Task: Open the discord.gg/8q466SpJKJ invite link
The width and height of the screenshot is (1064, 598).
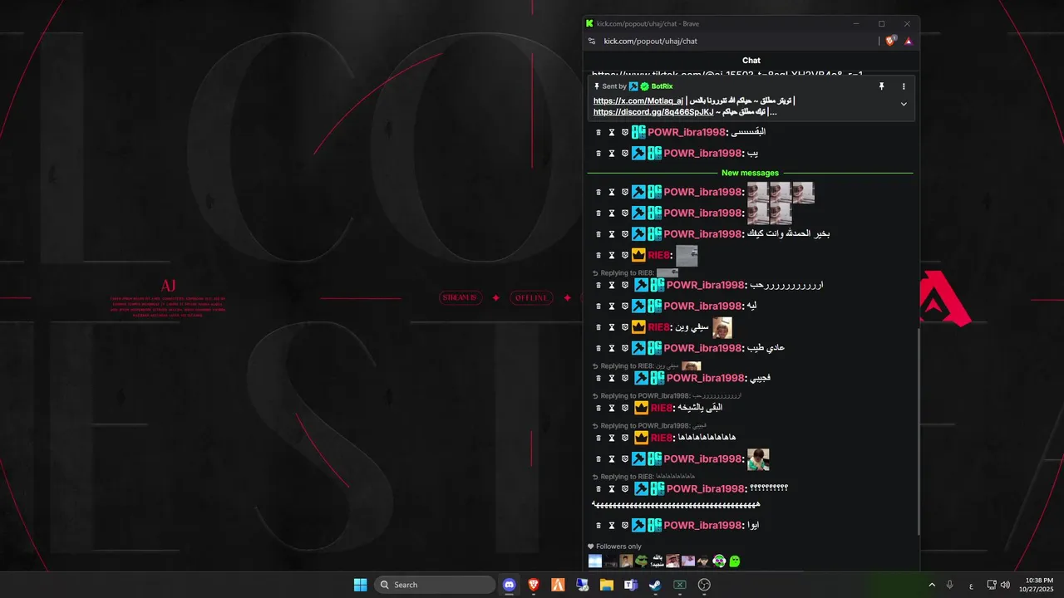Action: [653, 111]
